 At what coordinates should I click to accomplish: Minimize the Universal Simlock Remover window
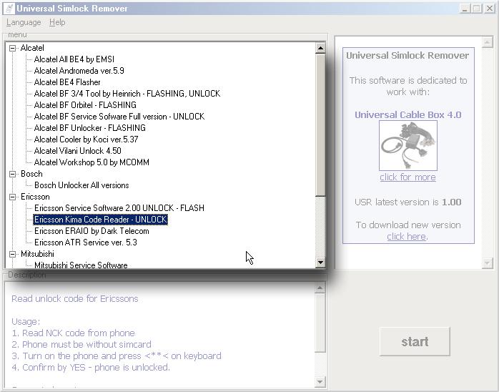[x=465, y=9]
